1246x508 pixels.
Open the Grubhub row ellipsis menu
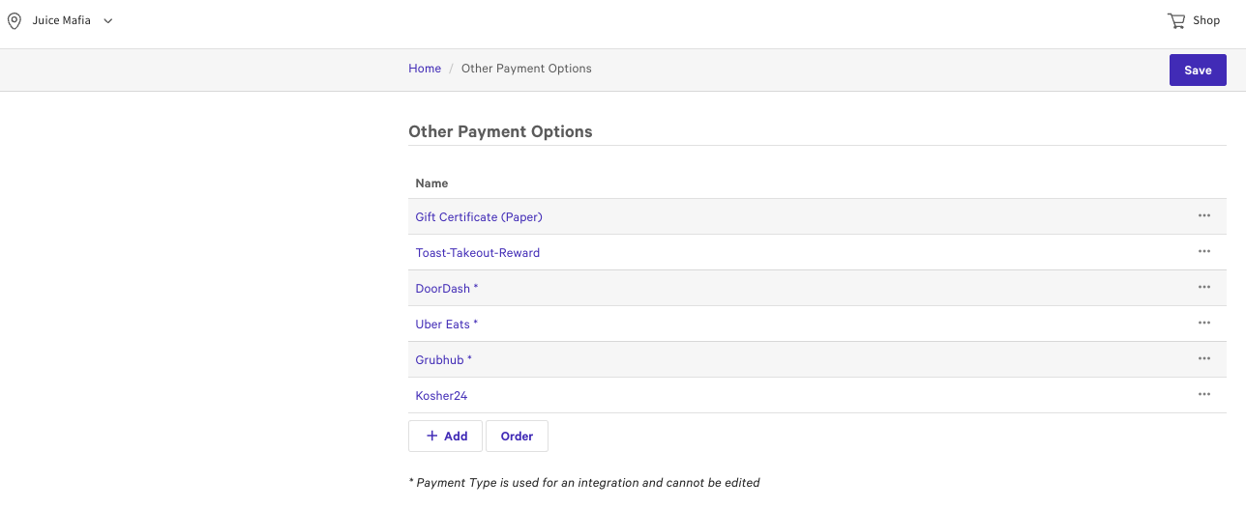(1203, 359)
